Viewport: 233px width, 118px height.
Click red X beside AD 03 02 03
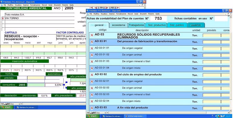point(92,95)
